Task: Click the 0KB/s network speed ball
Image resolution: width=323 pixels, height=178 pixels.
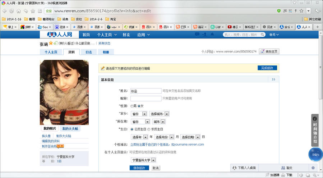Action: [315, 154]
